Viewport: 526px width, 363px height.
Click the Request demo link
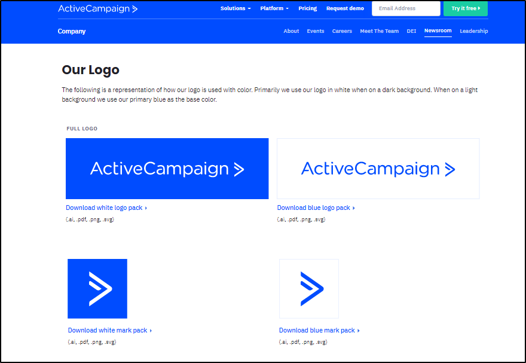pos(345,8)
